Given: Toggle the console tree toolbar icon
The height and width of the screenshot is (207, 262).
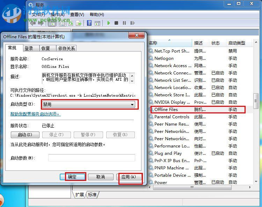Looking at the screenshot, I should 52,23.
